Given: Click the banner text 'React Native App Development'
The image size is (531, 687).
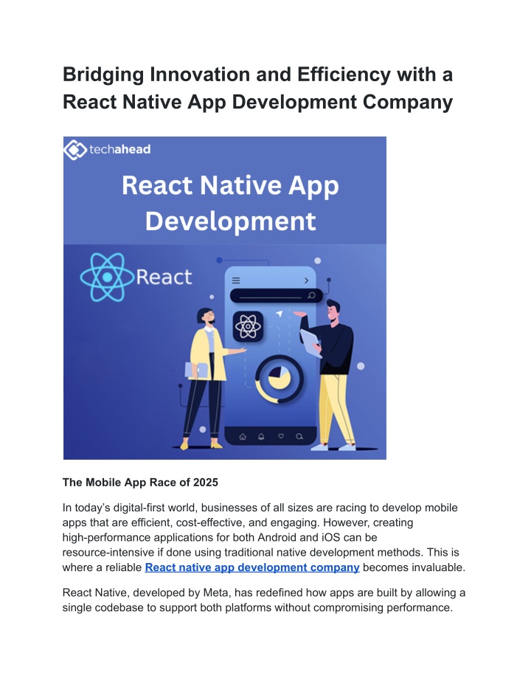Looking at the screenshot, I should [x=230, y=203].
